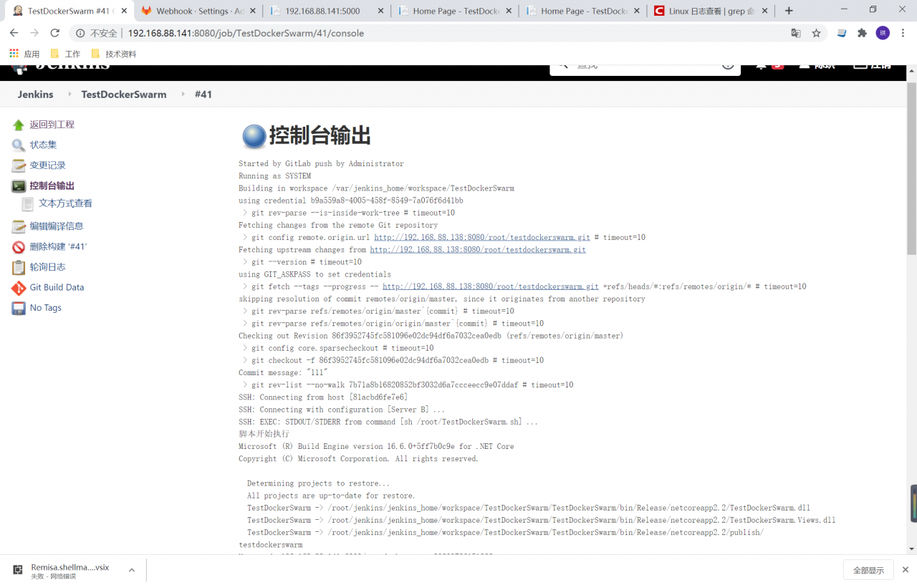Image resolution: width=917 pixels, height=585 pixels.
Task: Click 'All projects are up-to-date for restore.' line
Action: [331, 495]
